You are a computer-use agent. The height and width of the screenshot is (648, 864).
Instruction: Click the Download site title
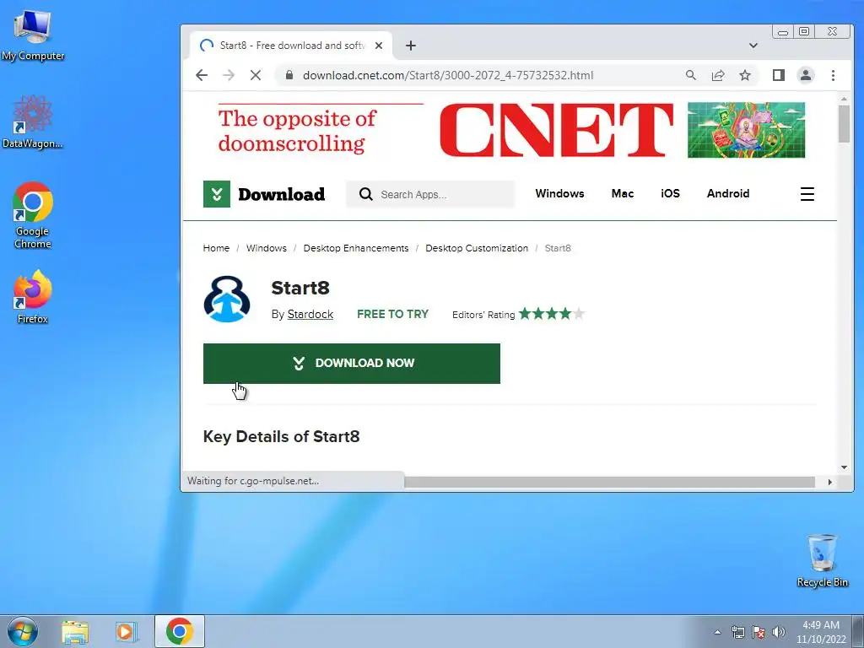coord(281,194)
